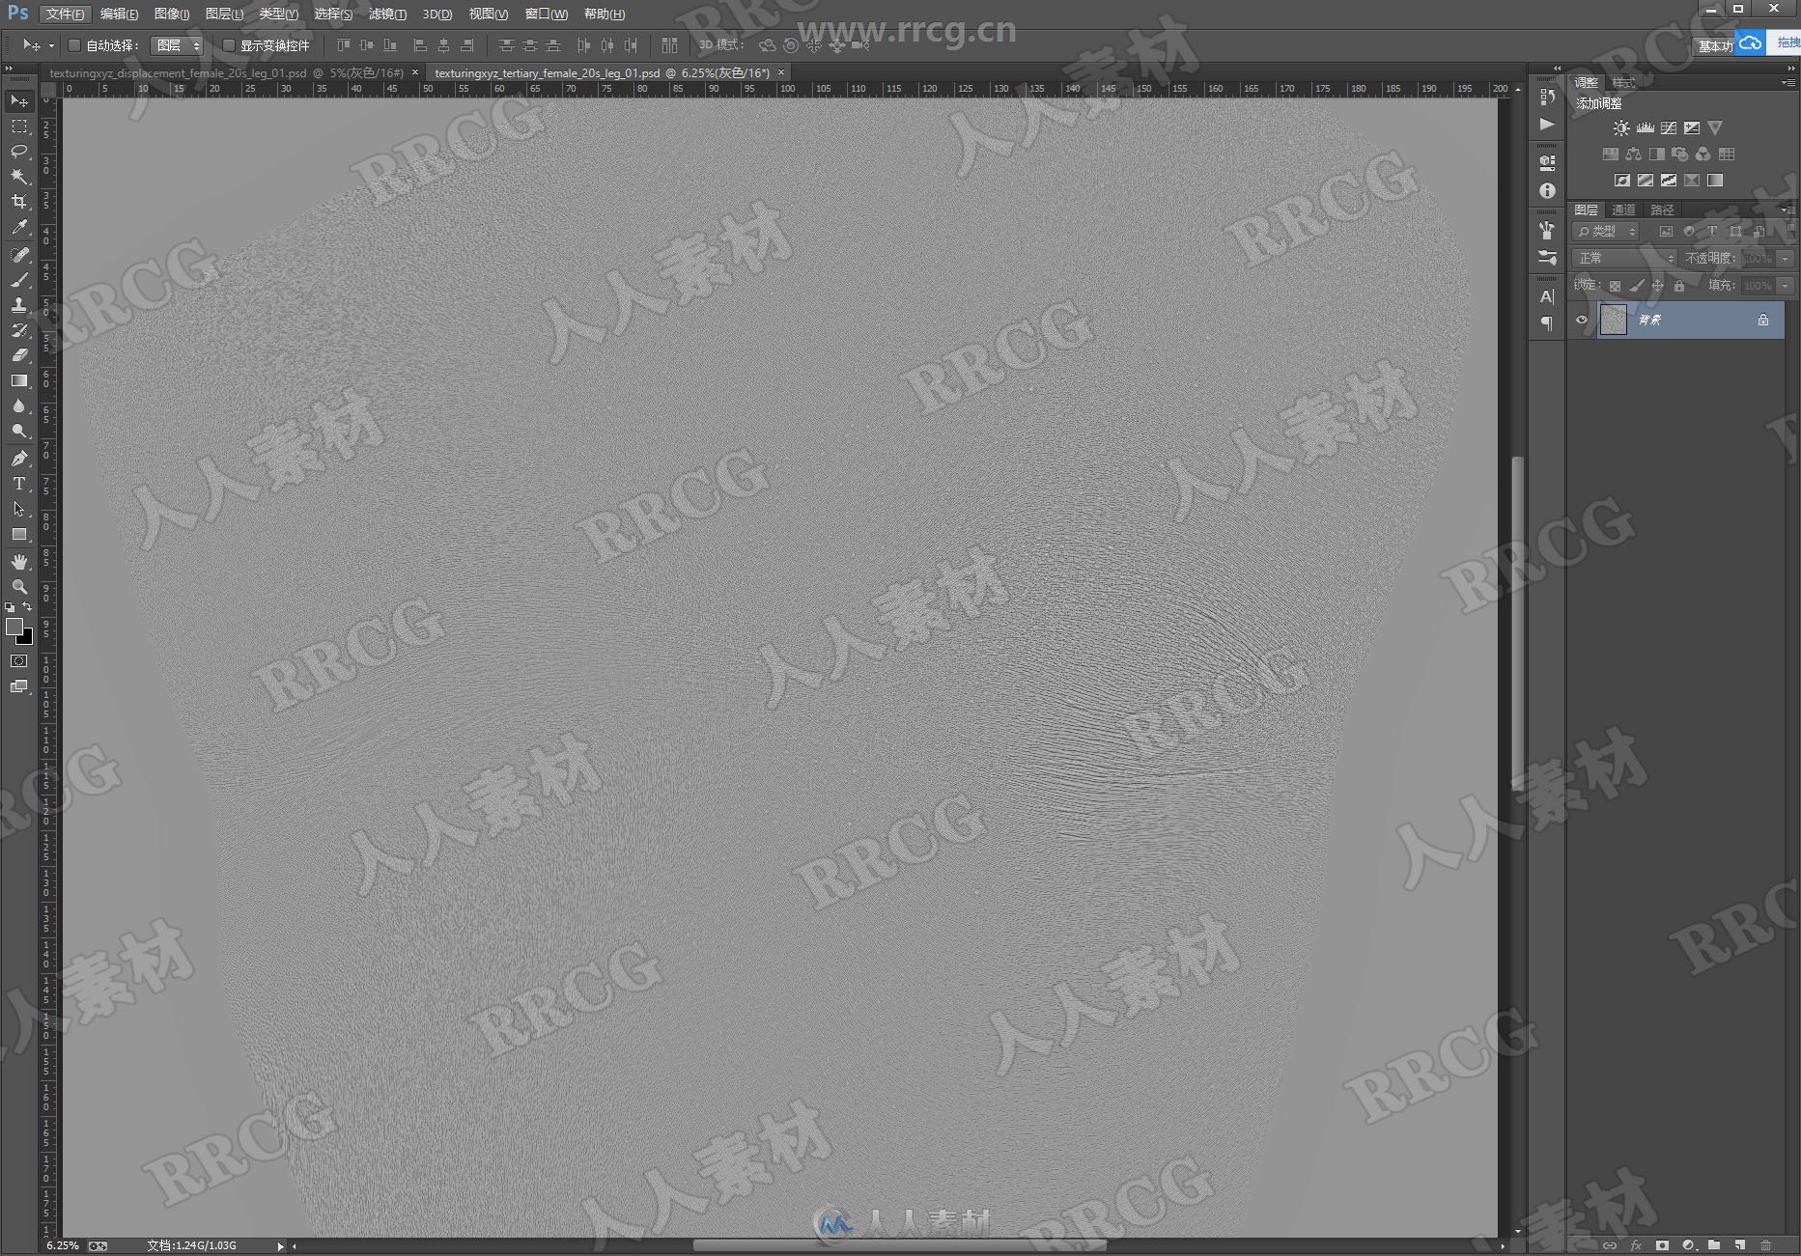Toggle lock all padlock
Screen dimensions: 1801x1256
point(1678,286)
